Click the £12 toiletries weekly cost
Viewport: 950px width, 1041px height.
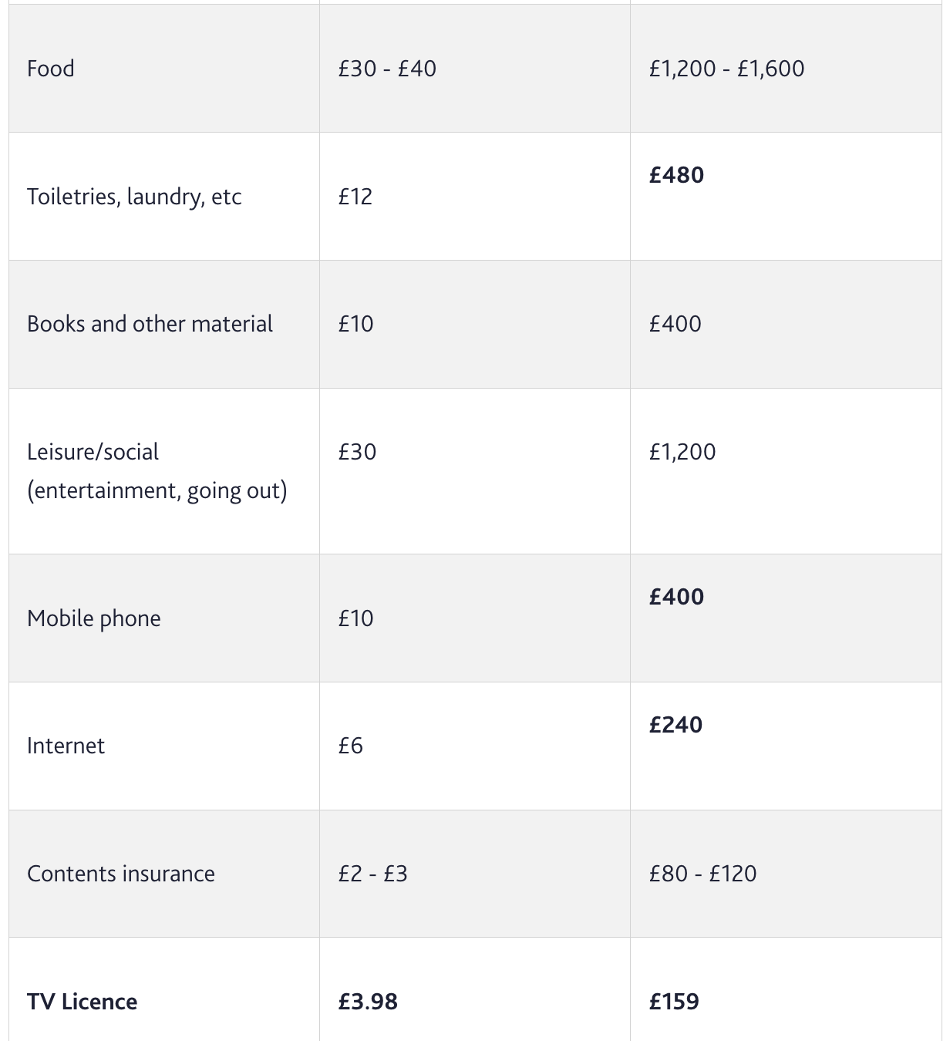(x=355, y=197)
